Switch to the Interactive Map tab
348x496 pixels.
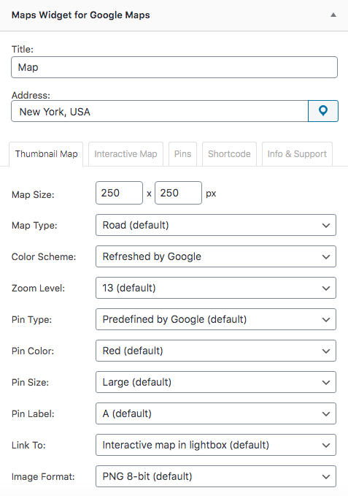[125, 154]
